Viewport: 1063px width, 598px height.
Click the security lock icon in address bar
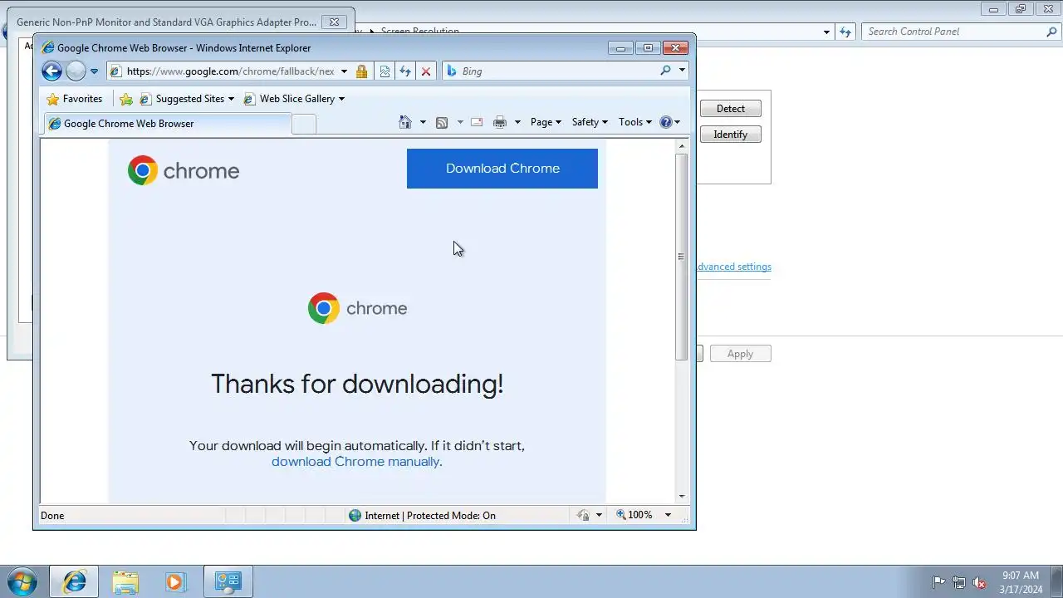point(361,71)
